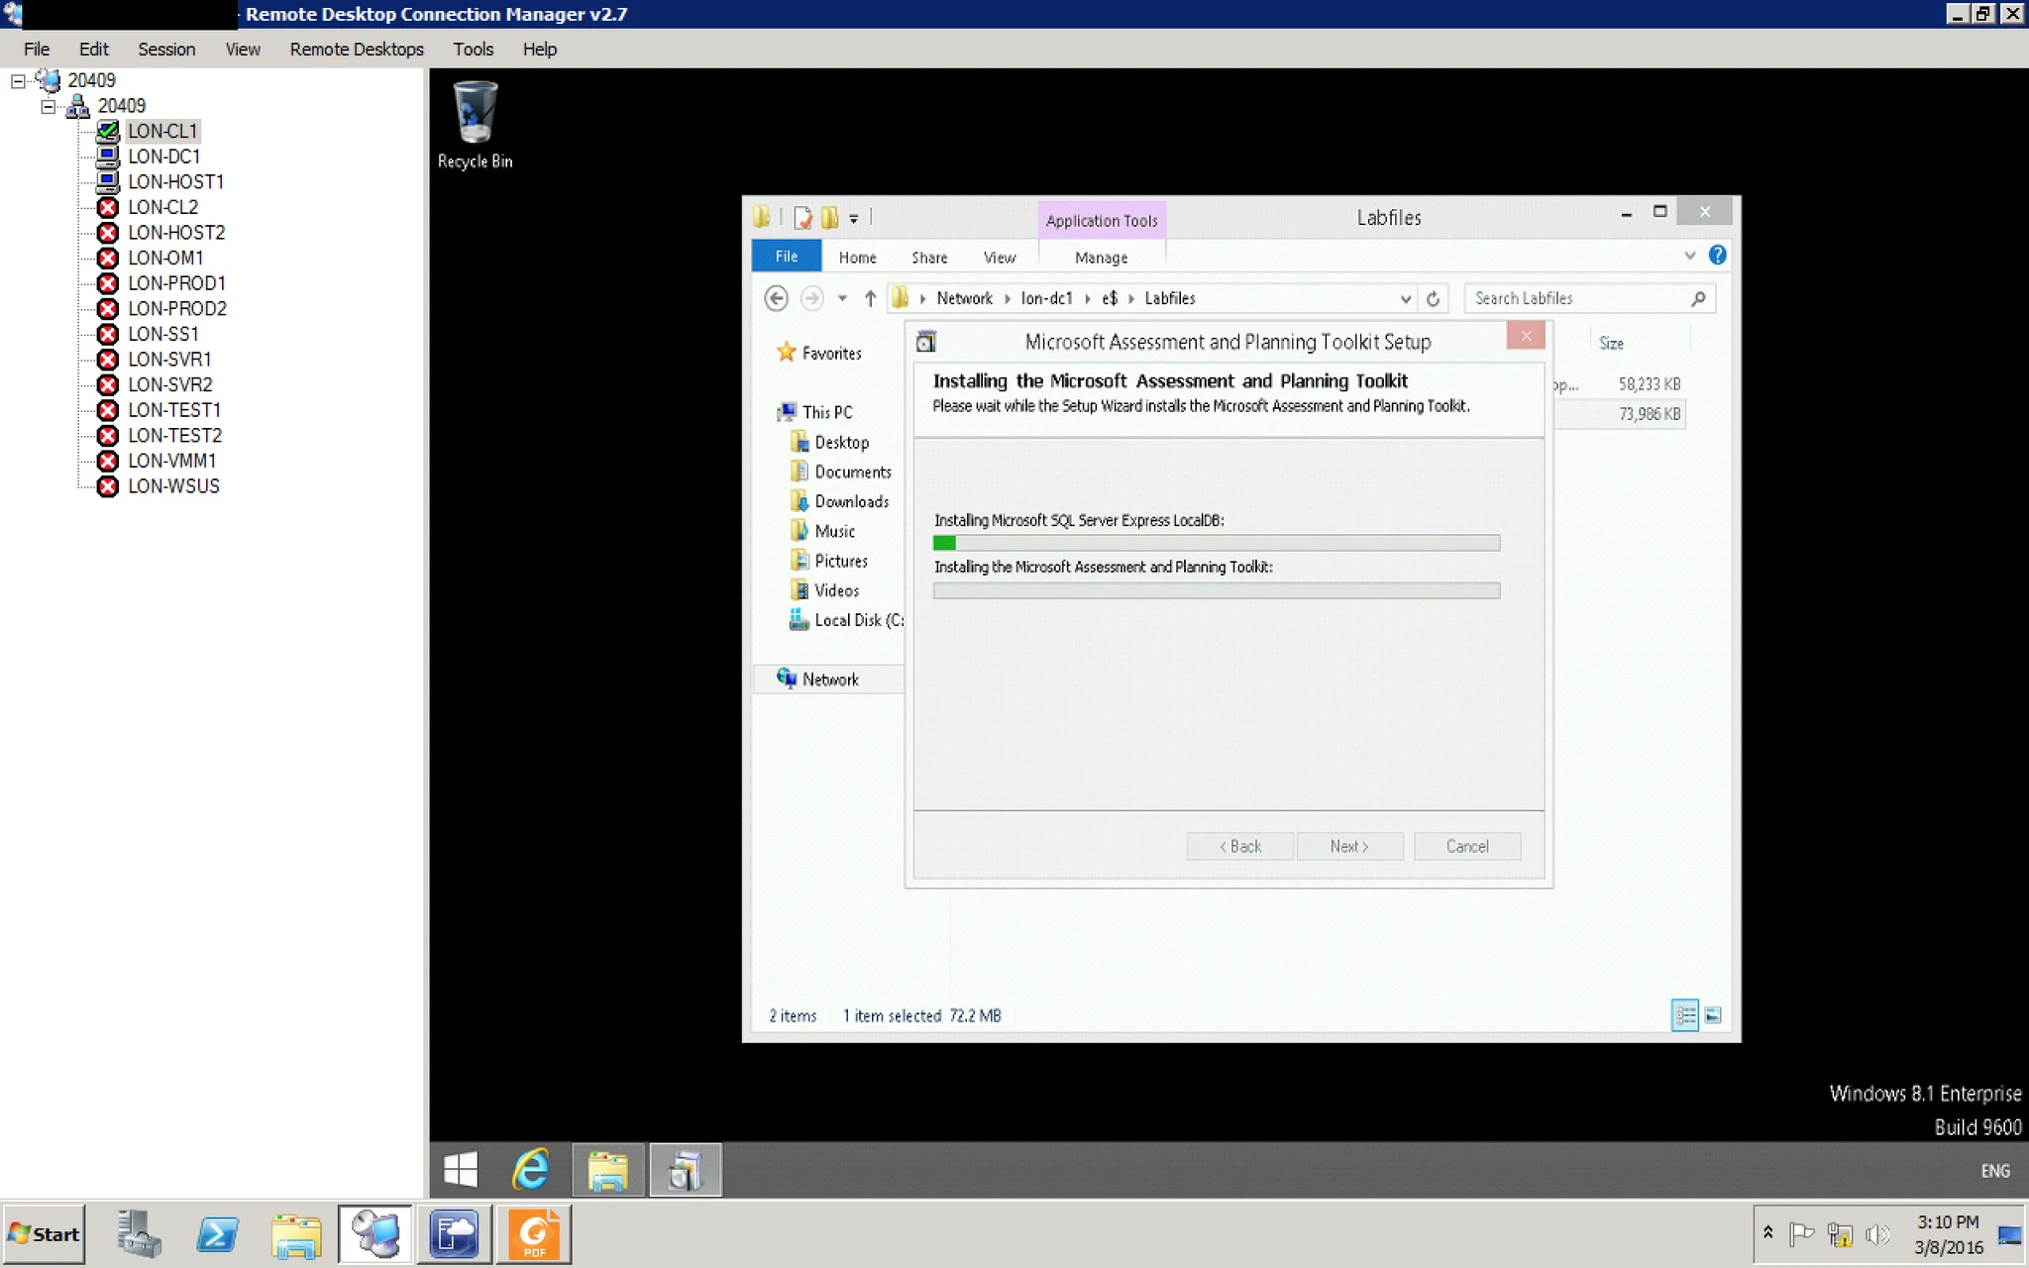The height and width of the screenshot is (1268, 2029).
Task: Click the host Start button
Action: (44, 1234)
